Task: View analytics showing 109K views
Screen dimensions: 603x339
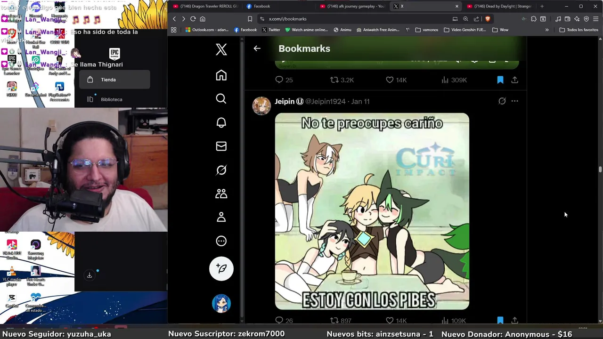Action: pos(454,320)
